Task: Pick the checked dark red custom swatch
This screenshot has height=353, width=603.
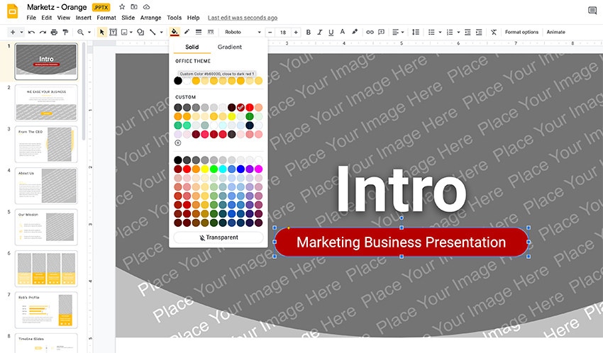Action: click(x=240, y=108)
